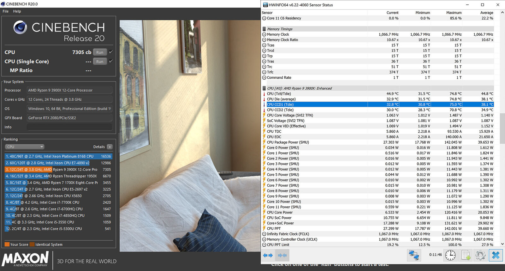Click the HWiNFO scrollbar down arrow

(x=502, y=244)
